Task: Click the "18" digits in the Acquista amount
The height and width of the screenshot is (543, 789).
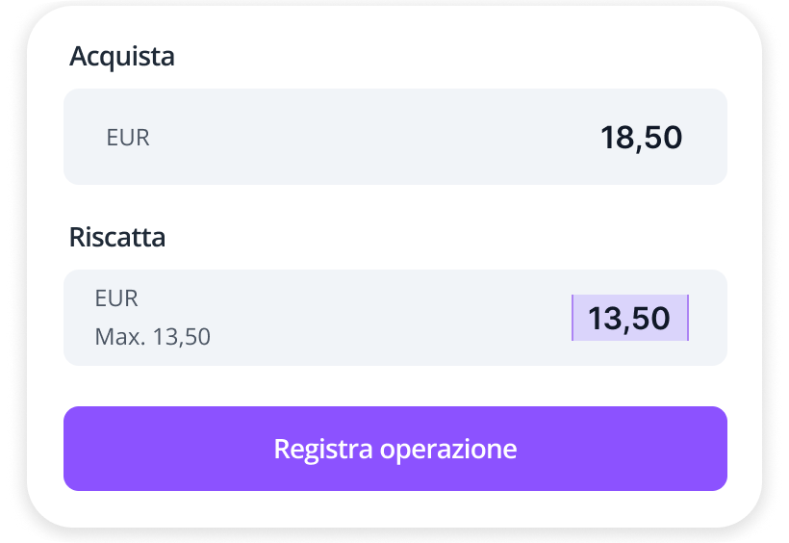Action: (x=615, y=138)
